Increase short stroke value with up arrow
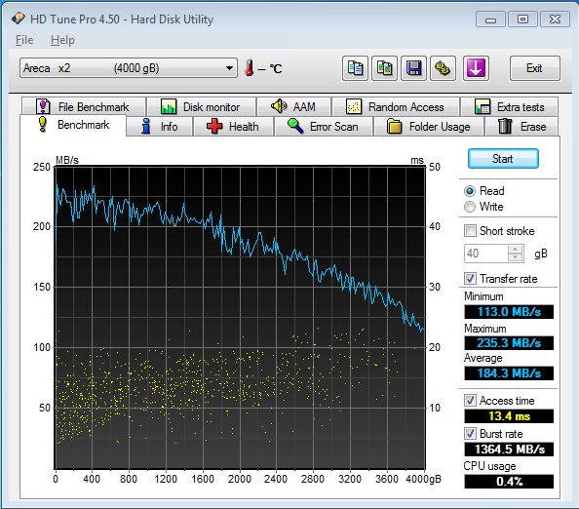 (515, 250)
